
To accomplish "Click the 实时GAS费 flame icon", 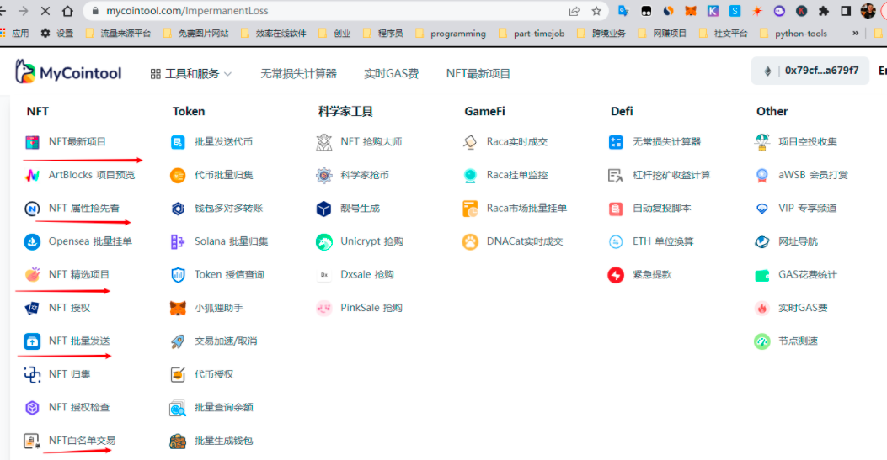I will [762, 308].
